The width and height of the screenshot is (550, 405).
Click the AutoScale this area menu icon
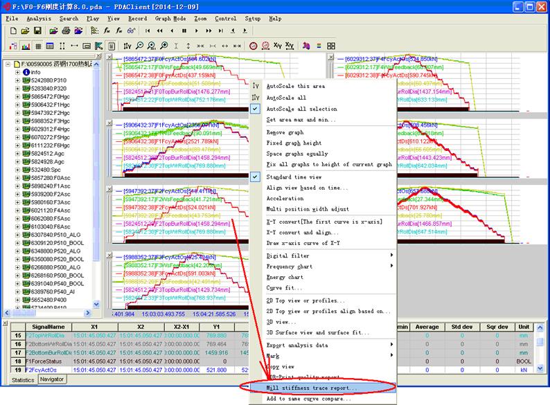tap(256, 86)
